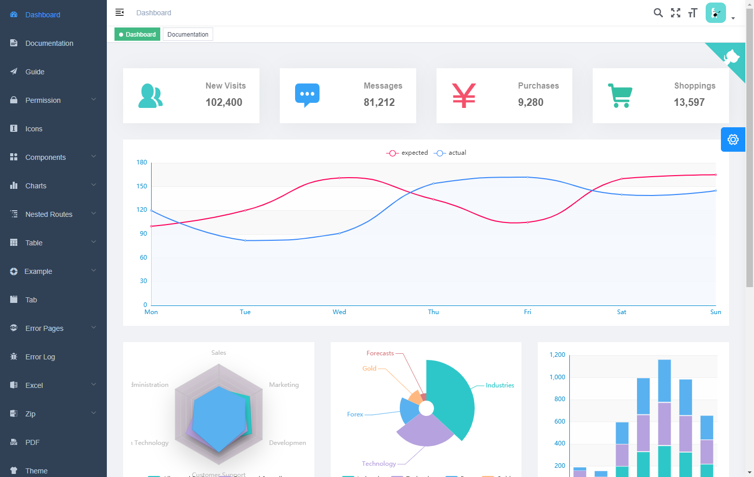This screenshot has width=754, height=477.
Task: Expand the Charts sidebar menu
Action: pyautogui.click(x=53, y=186)
